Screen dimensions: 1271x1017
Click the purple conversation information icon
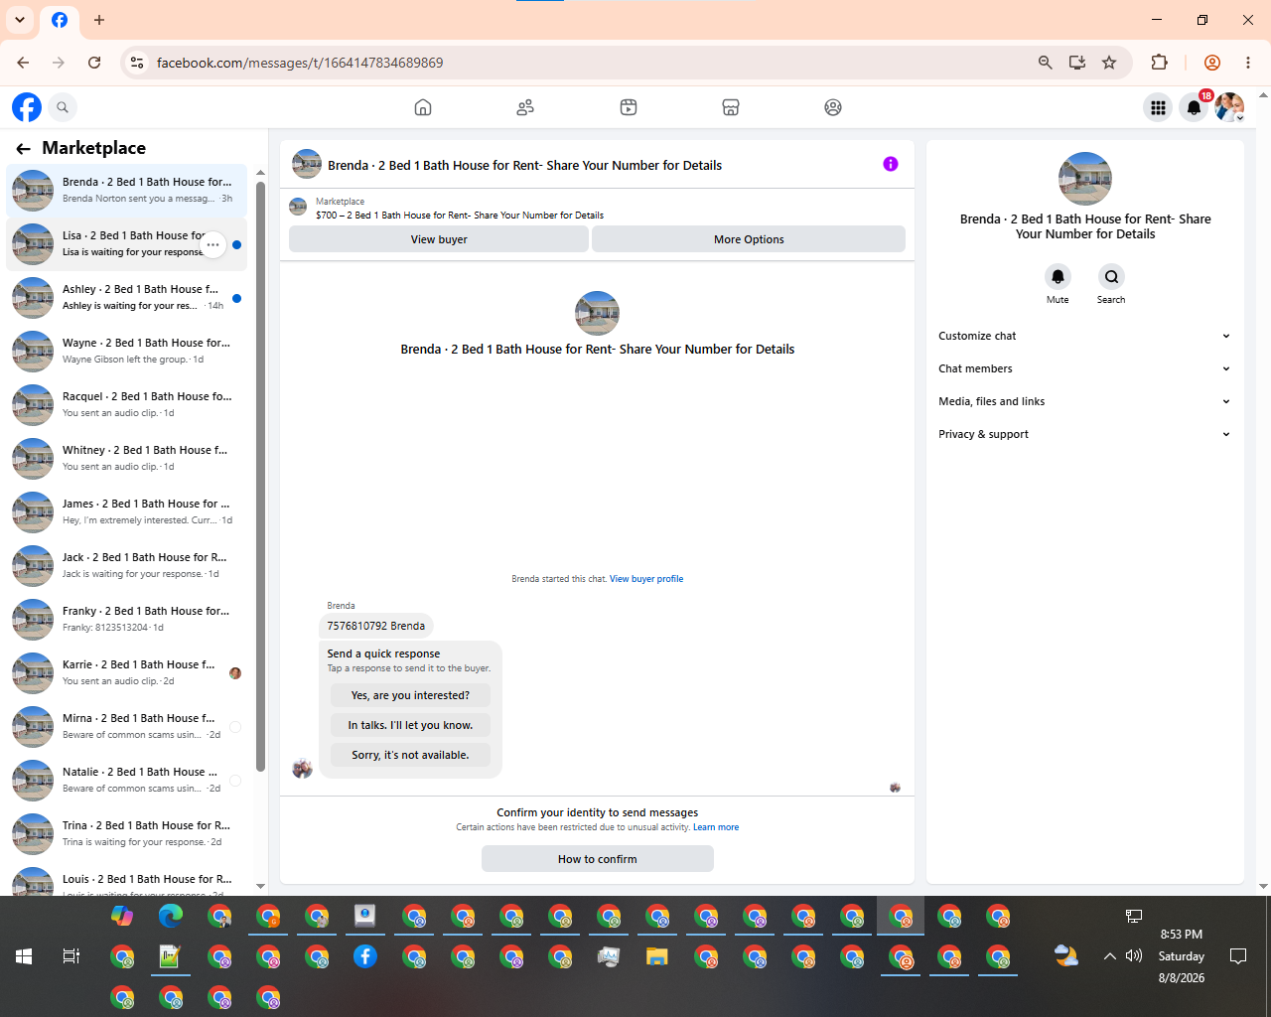891,164
